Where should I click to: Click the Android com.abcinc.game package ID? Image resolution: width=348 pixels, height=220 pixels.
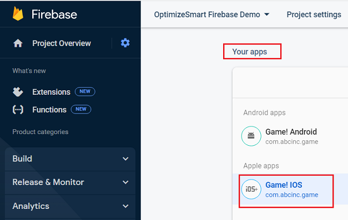291,142
